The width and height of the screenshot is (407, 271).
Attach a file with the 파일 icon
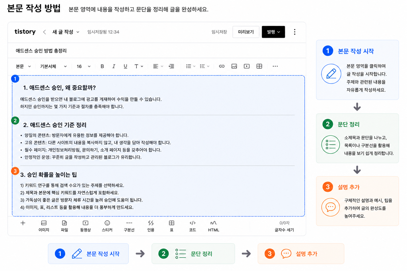pos(64,226)
